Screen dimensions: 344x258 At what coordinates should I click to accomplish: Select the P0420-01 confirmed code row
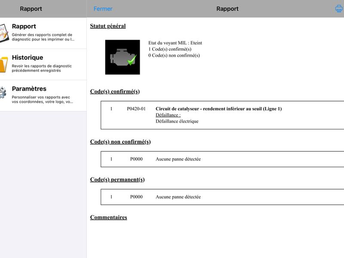[x=222, y=115]
